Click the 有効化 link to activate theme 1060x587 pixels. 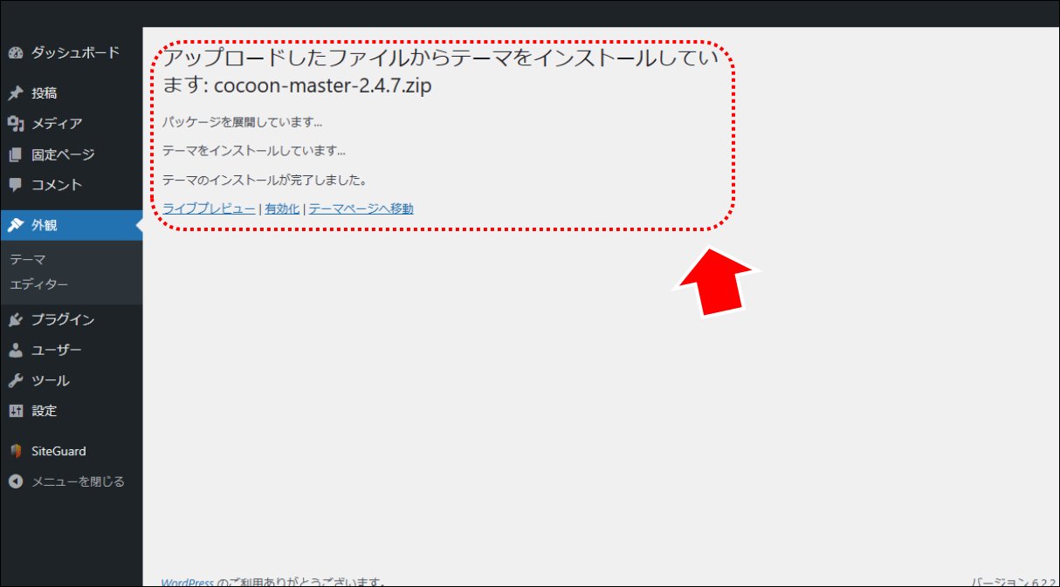(282, 208)
